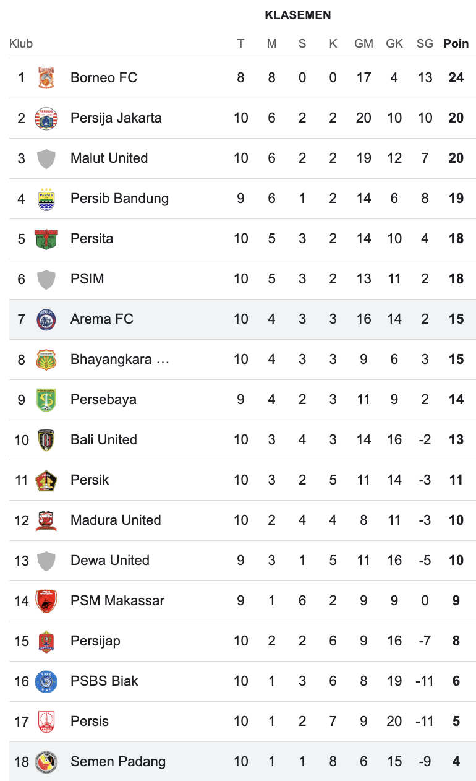Click the Poin column header
476x781 pixels.
pyautogui.click(x=456, y=44)
